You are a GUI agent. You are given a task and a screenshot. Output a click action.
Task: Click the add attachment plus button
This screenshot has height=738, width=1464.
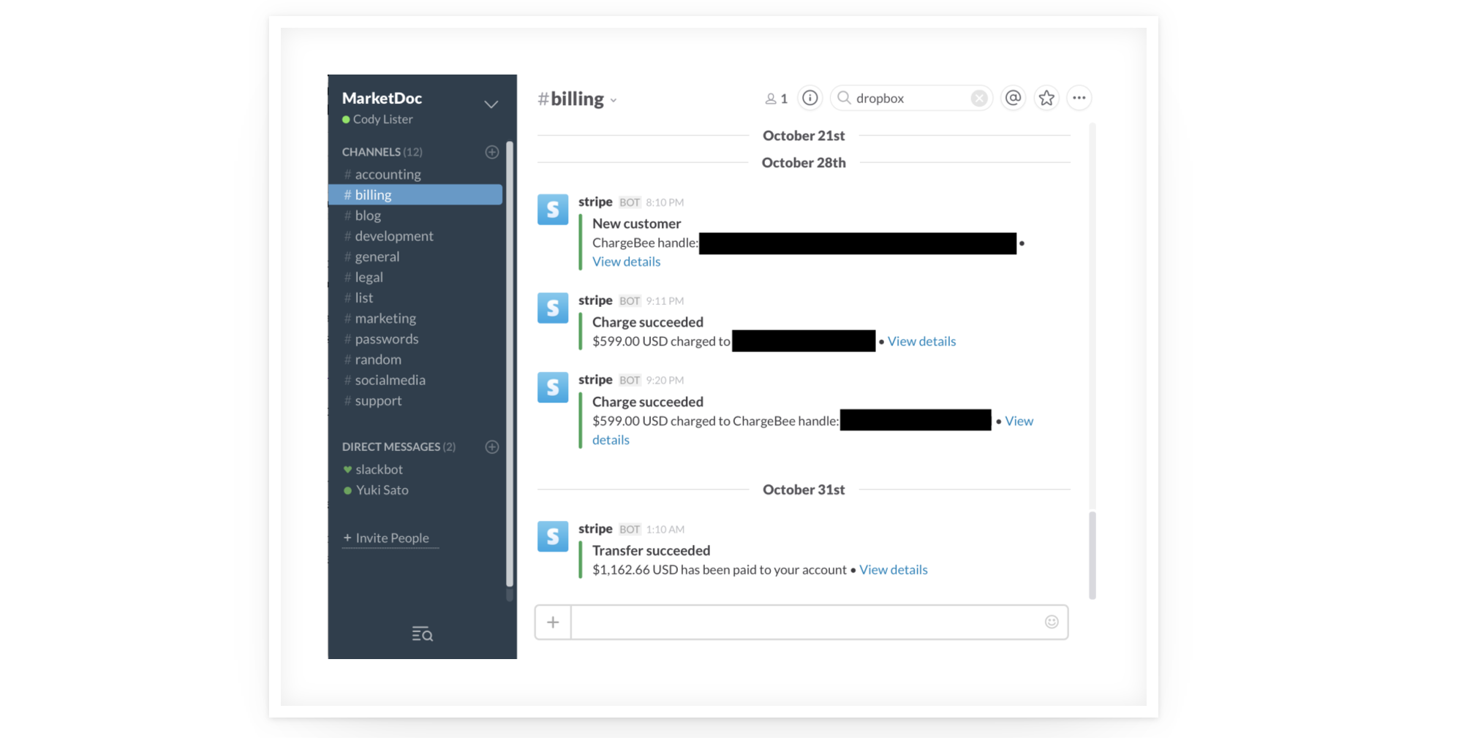[x=553, y=623]
